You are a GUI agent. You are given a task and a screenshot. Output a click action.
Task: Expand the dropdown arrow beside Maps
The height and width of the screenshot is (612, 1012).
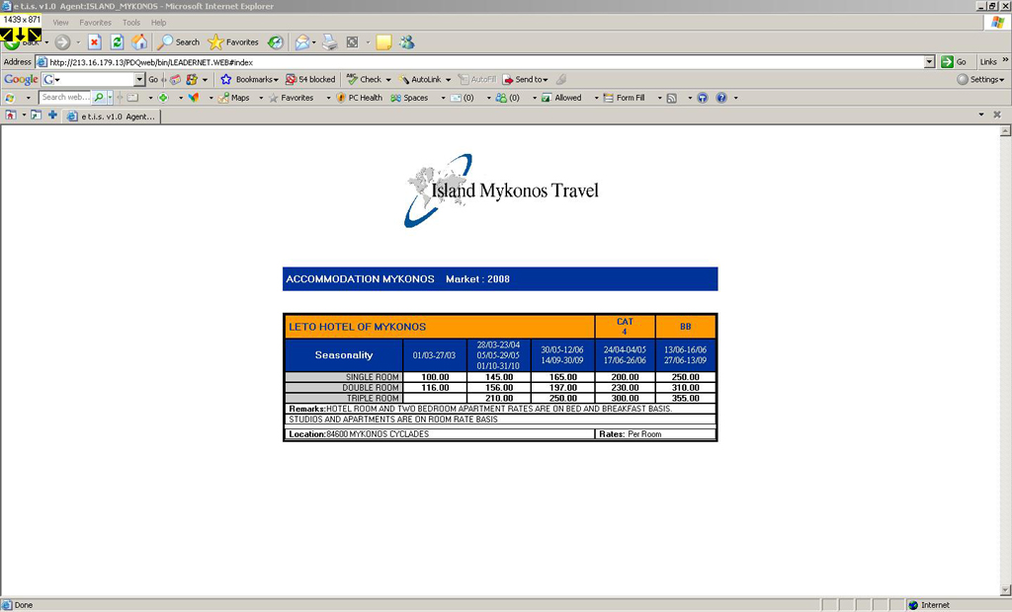(261, 98)
